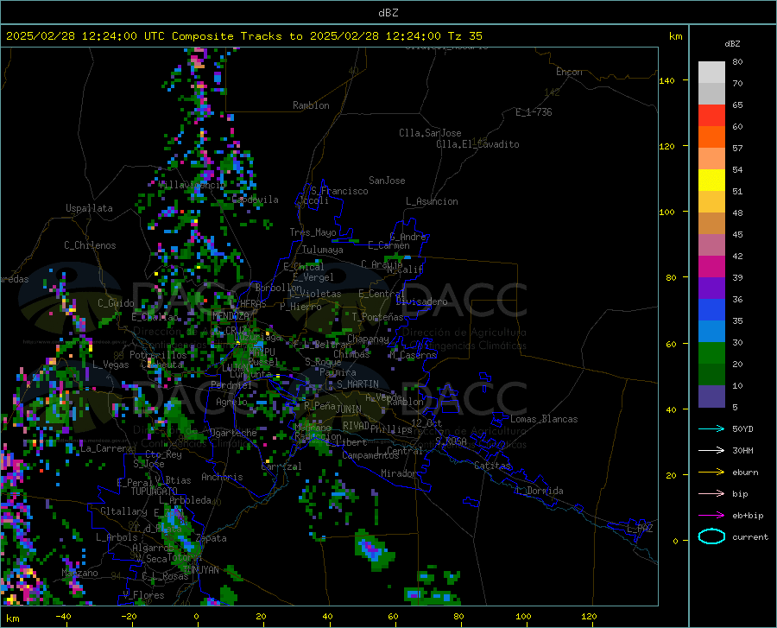Click the Mirador map label
Image resolution: width=777 pixels, height=628 pixels.
click(x=398, y=473)
